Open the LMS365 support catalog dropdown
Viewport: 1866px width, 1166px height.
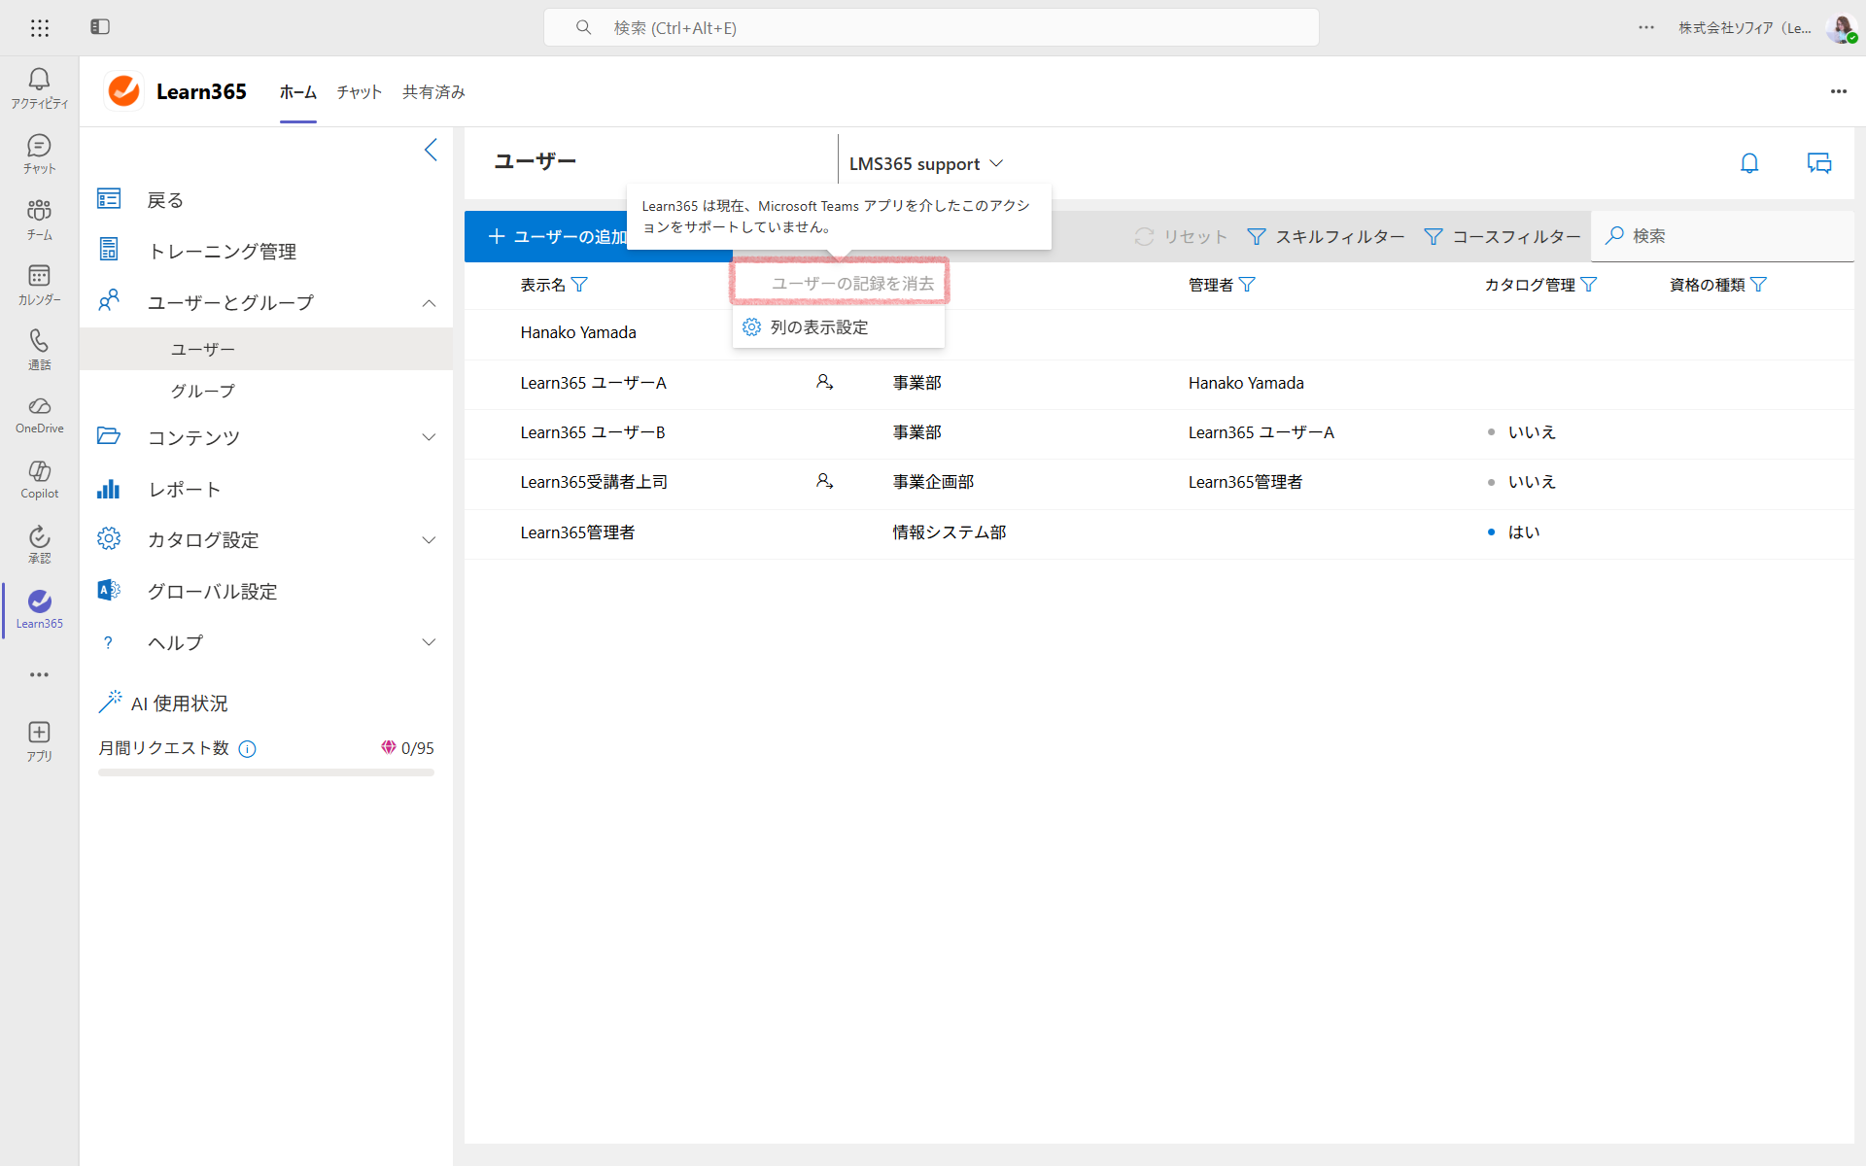tap(926, 164)
